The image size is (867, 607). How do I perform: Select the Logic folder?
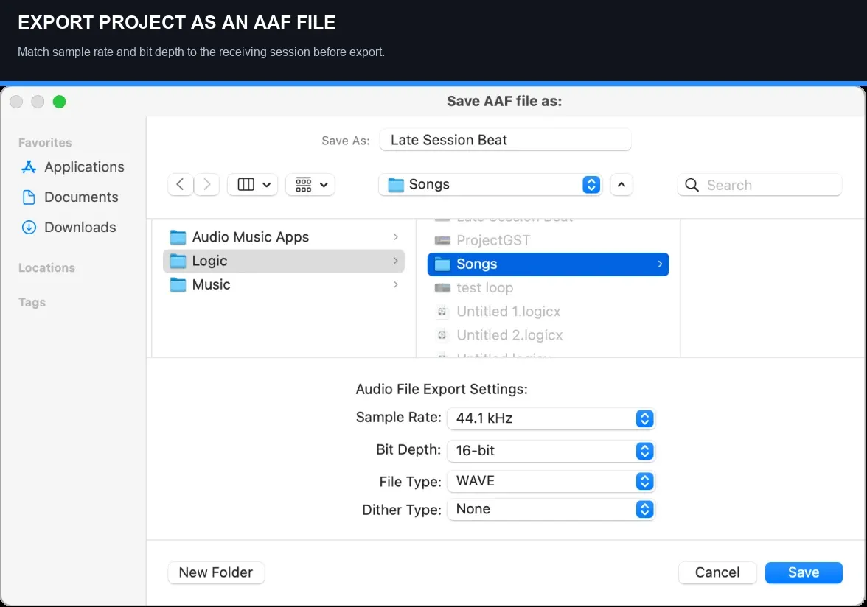click(x=284, y=261)
